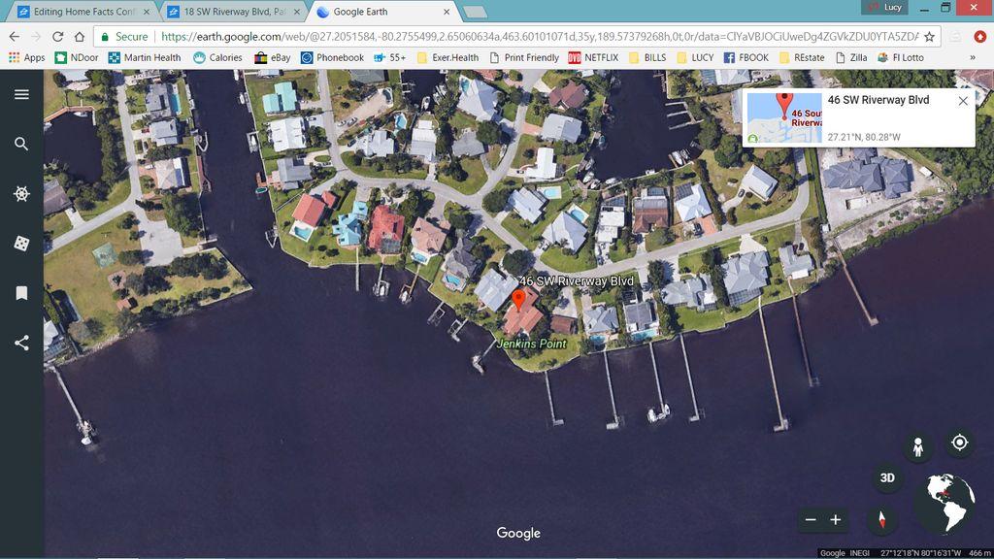994x559 pixels.
Task: Click the I'm Feeling Lucky dice icon
Action: point(21,244)
